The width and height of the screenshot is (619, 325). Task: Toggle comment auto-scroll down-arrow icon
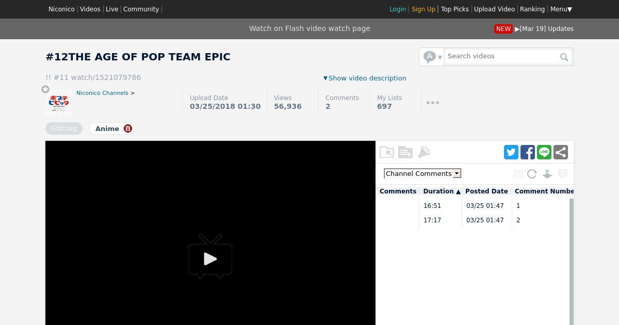coord(547,174)
